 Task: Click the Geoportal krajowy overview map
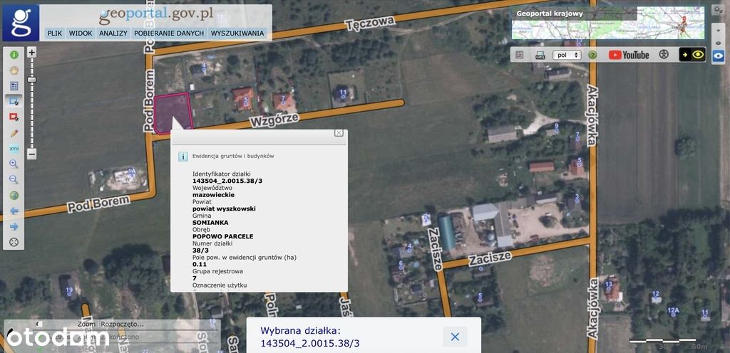tap(608, 23)
